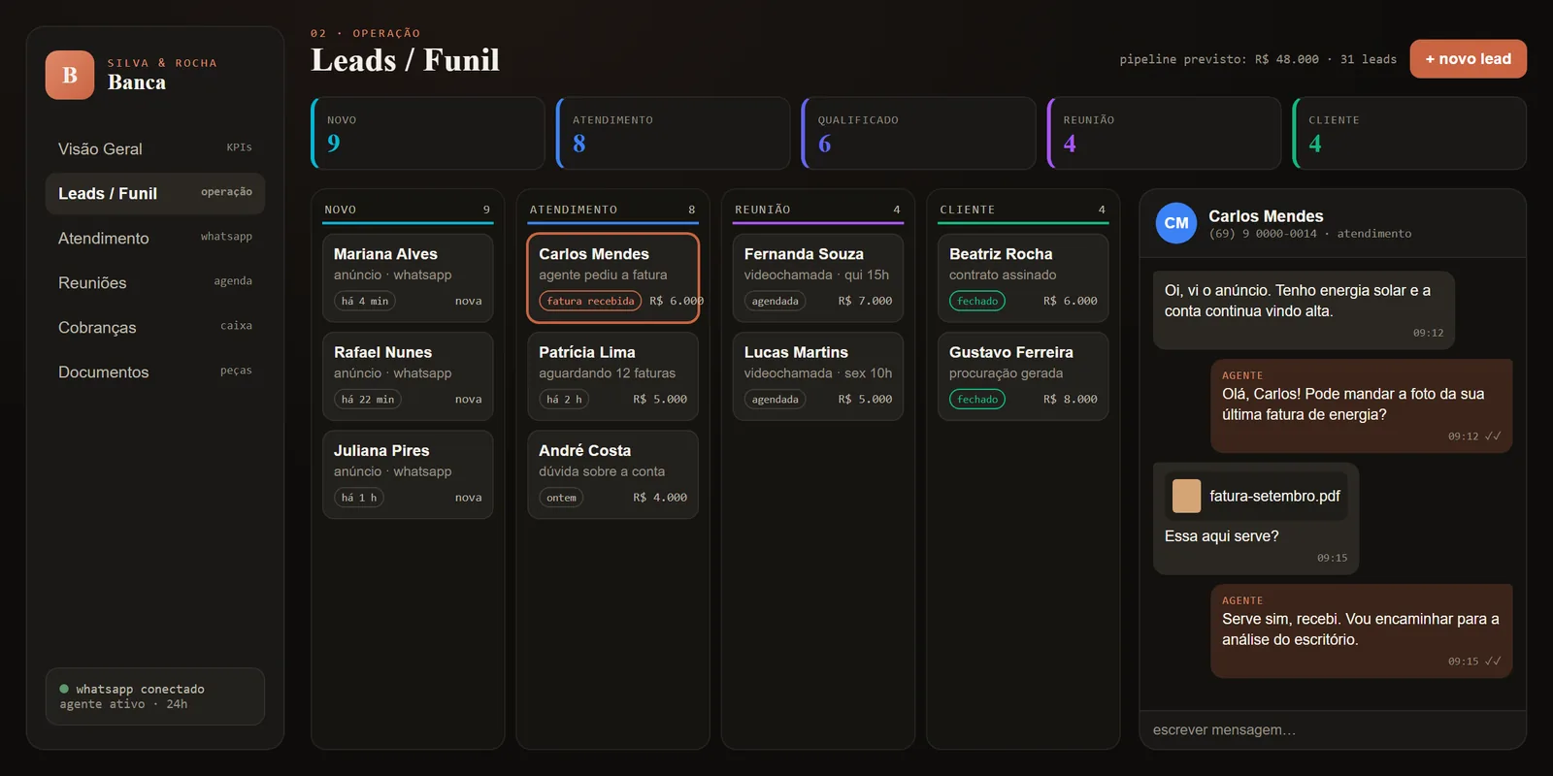Click the CM avatar in chat header

tap(1175, 223)
